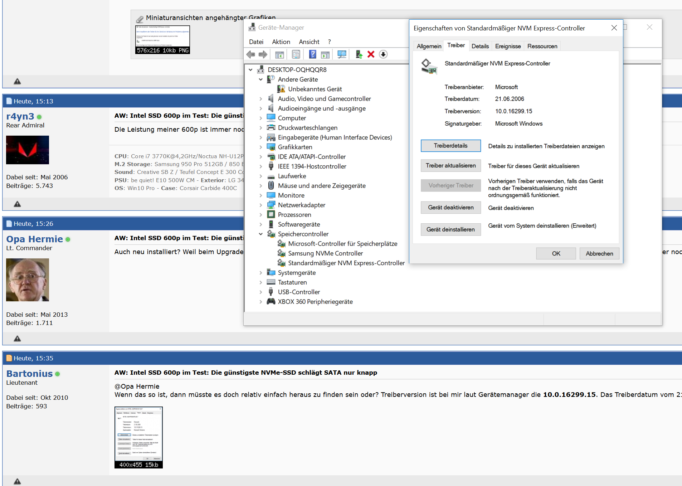Open Bartonius user profile link
682x486 pixels.
point(29,373)
